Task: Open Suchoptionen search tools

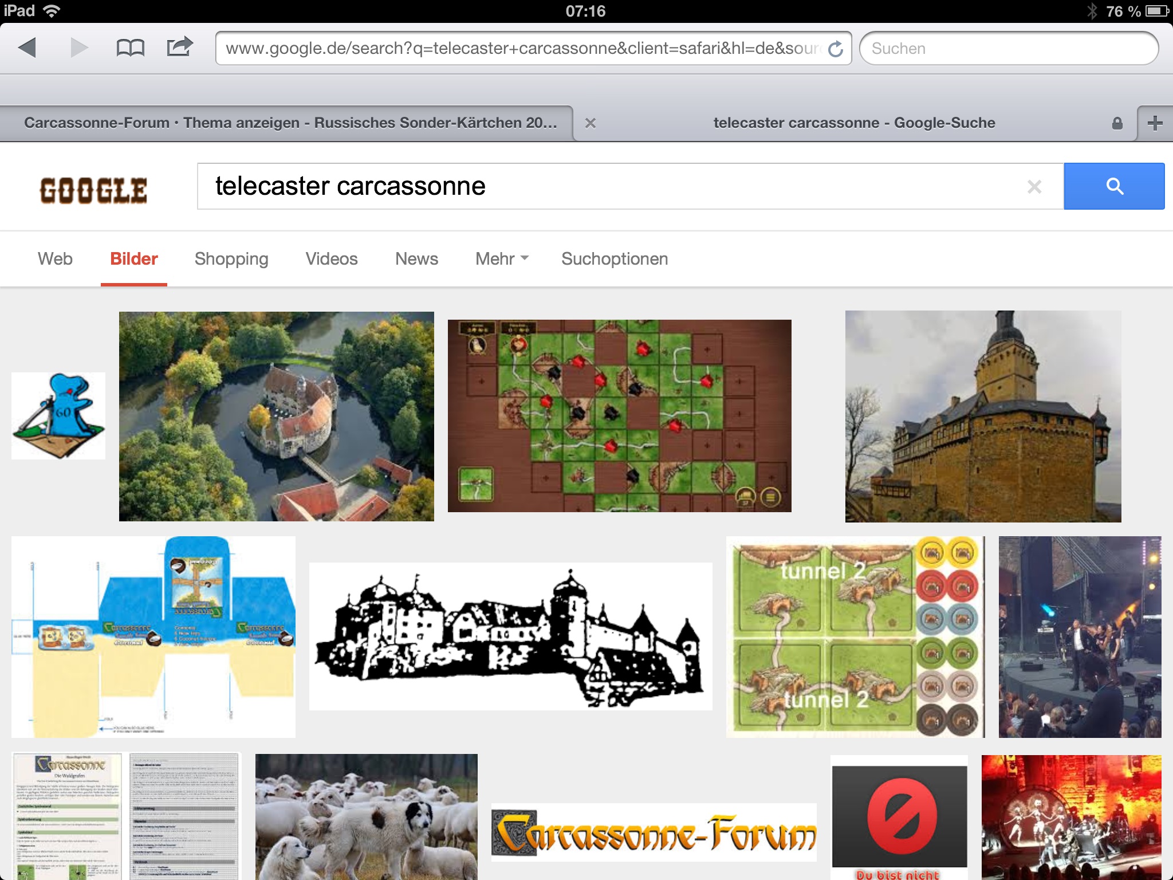Action: (614, 259)
